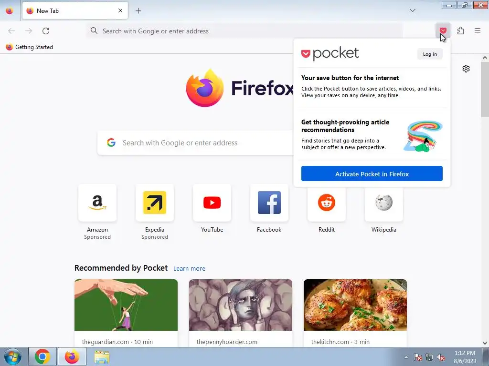Close the New Tab tab
This screenshot has width=489, height=366.
(x=120, y=10)
